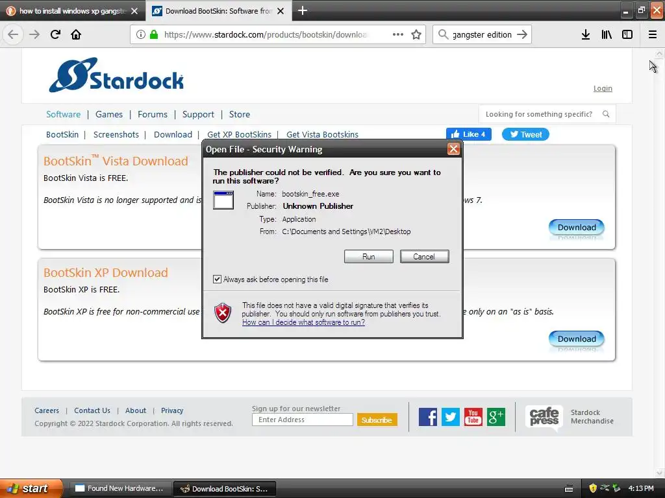This screenshot has width=665, height=498.
Task: Uncheck Always ask before opening this file
Action: [x=217, y=279]
